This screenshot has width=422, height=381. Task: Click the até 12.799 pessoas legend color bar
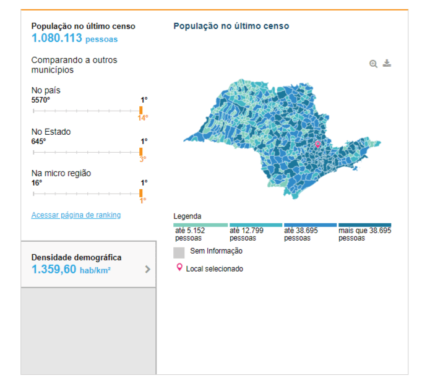coord(256,225)
